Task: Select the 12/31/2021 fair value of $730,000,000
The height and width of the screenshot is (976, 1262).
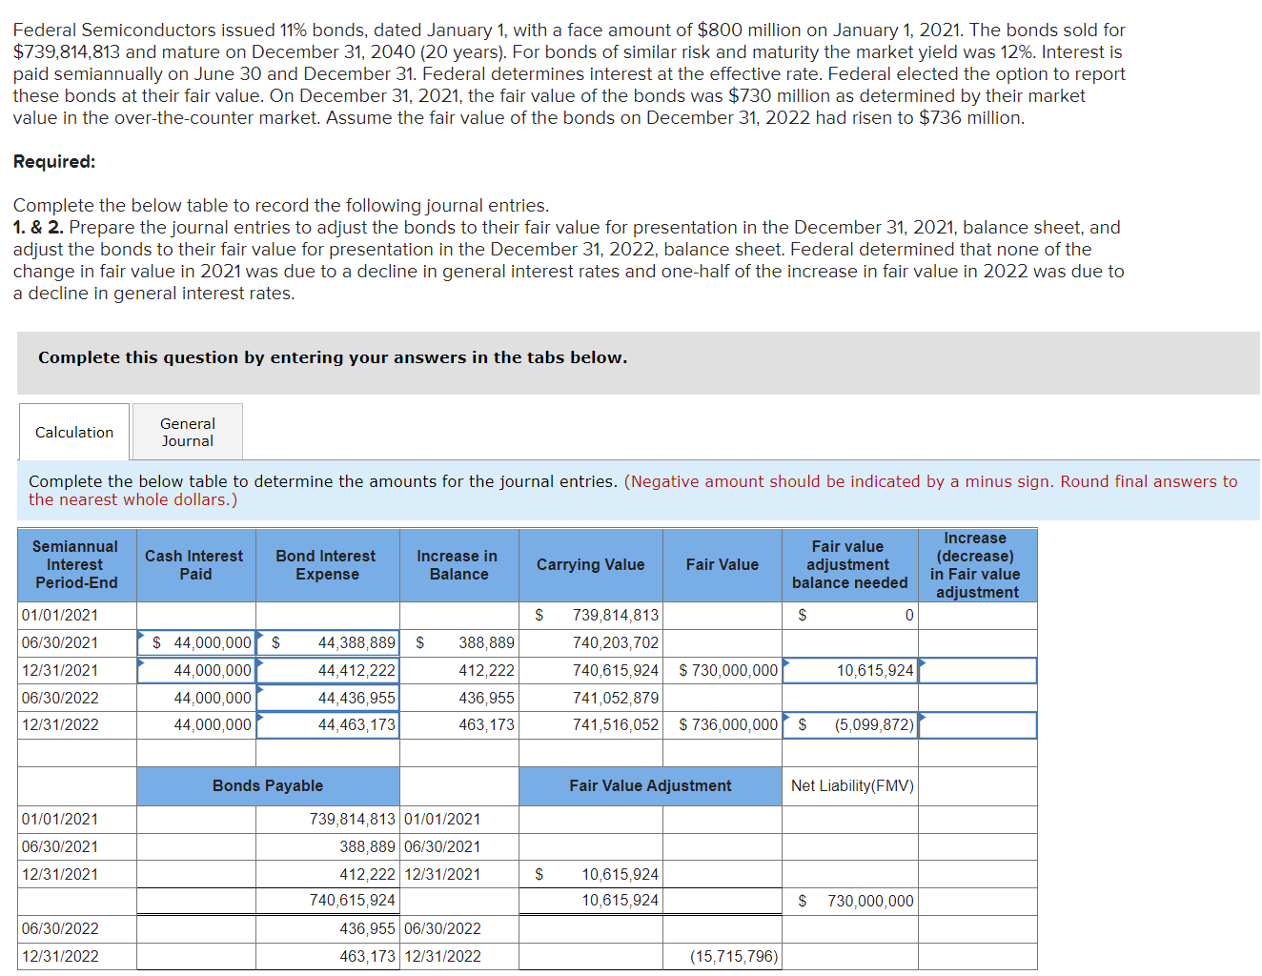Action: pyautogui.click(x=723, y=671)
